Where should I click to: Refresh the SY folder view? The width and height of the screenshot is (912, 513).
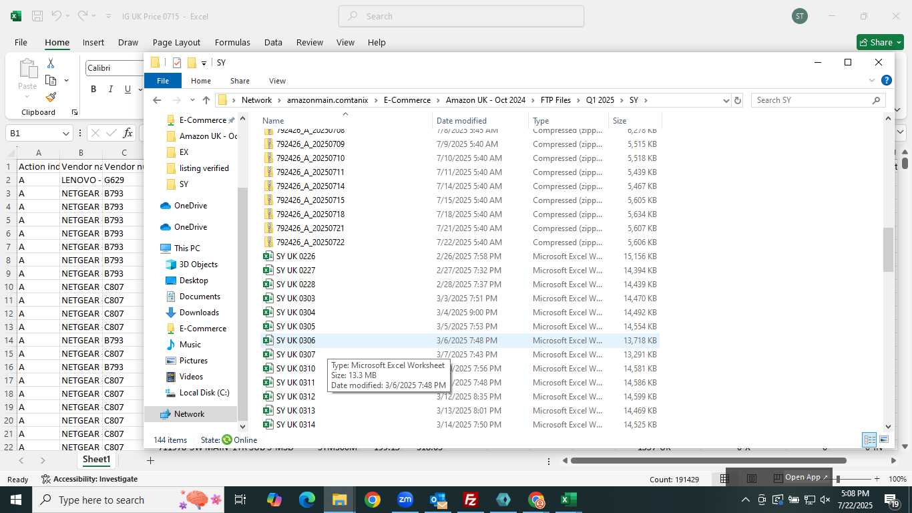(737, 100)
